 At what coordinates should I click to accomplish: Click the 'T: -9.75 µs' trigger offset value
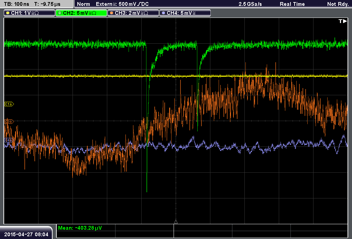point(47,4)
